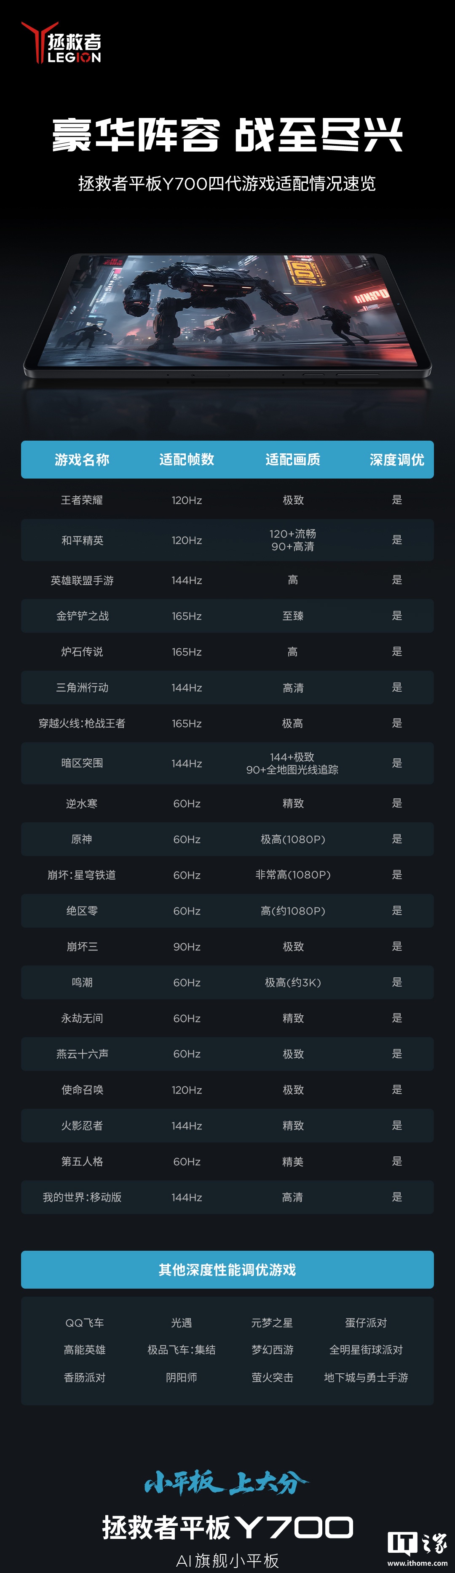Select the 和平精英 row title
This screenshot has width=455, height=1573.
coord(82,540)
